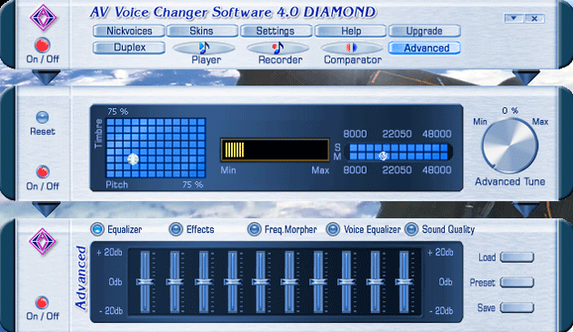Toggle voice morpher On / Off red button

[x=43, y=172]
